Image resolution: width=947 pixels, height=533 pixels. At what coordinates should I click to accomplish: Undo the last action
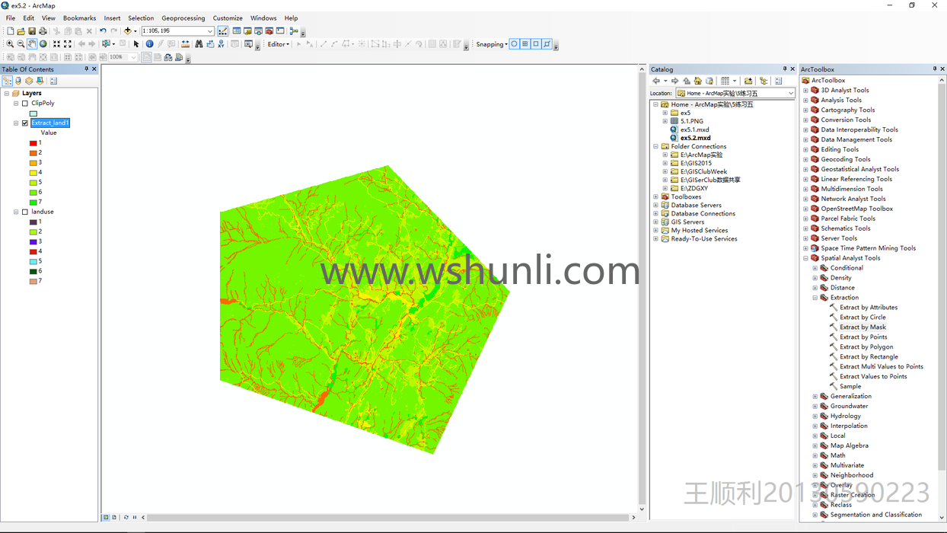pos(103,31)
